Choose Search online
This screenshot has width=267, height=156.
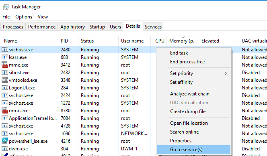pyautogui.click(x=194, y=132)
